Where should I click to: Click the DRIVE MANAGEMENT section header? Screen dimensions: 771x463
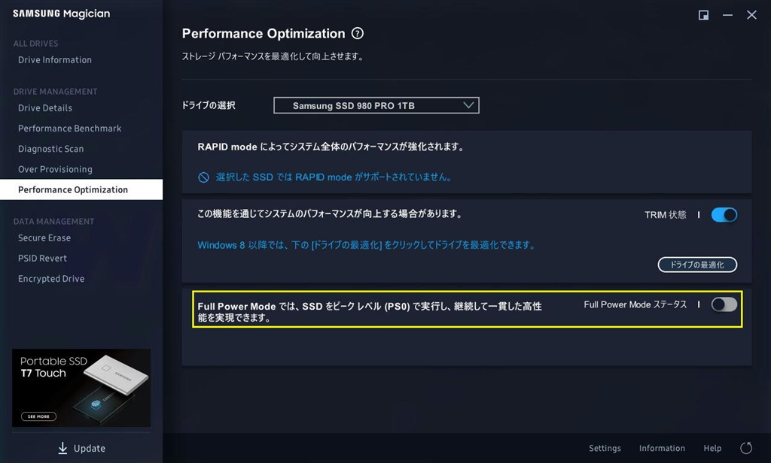tap(55, 92)
